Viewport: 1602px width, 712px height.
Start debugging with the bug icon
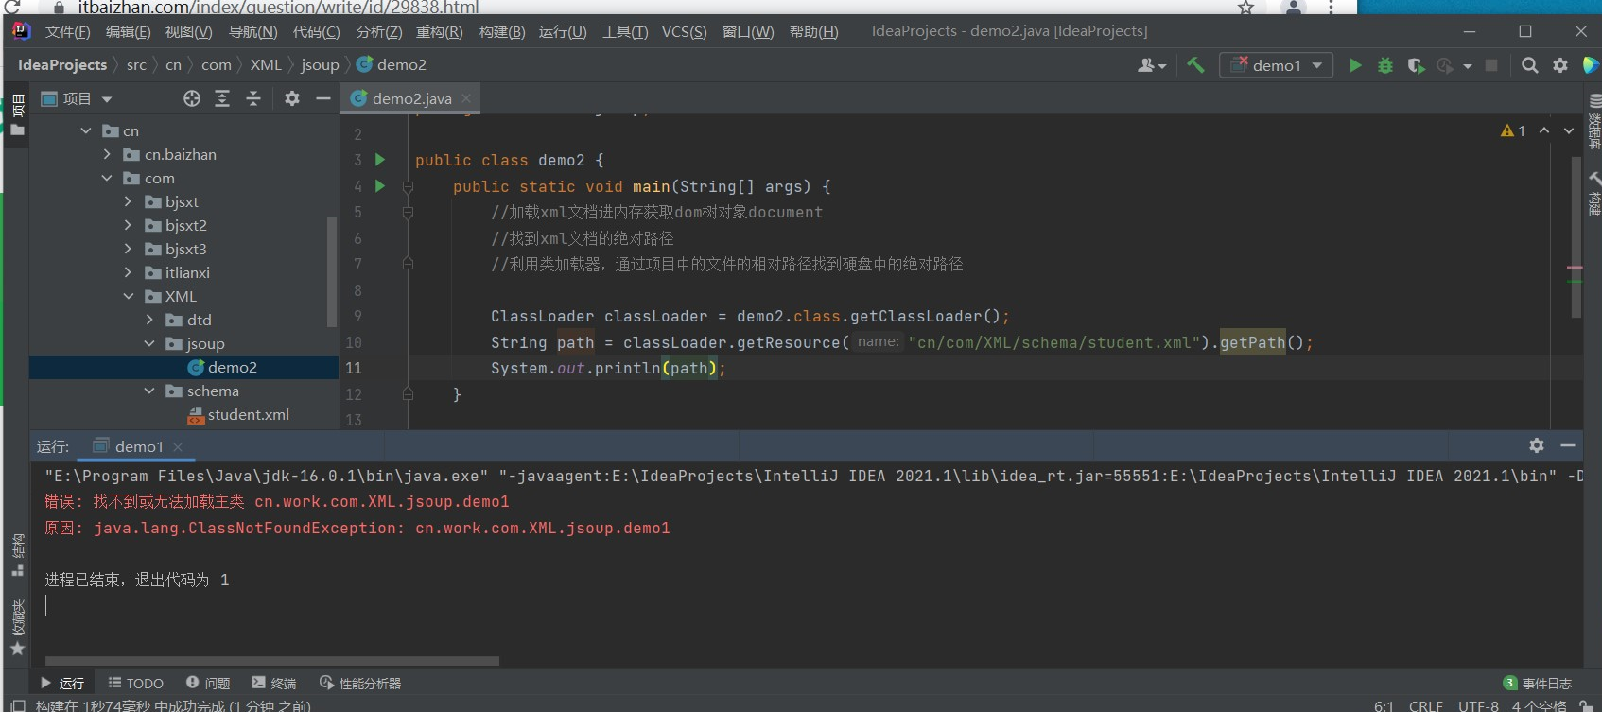click(x=1385, y=65)
